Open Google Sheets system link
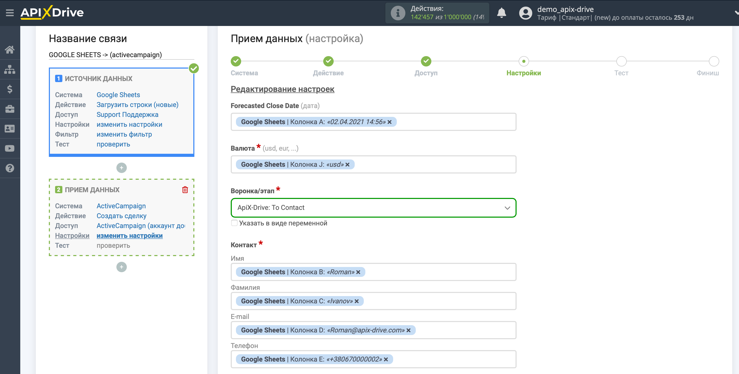The image size is (739, 374). click(x=118, y=95)
